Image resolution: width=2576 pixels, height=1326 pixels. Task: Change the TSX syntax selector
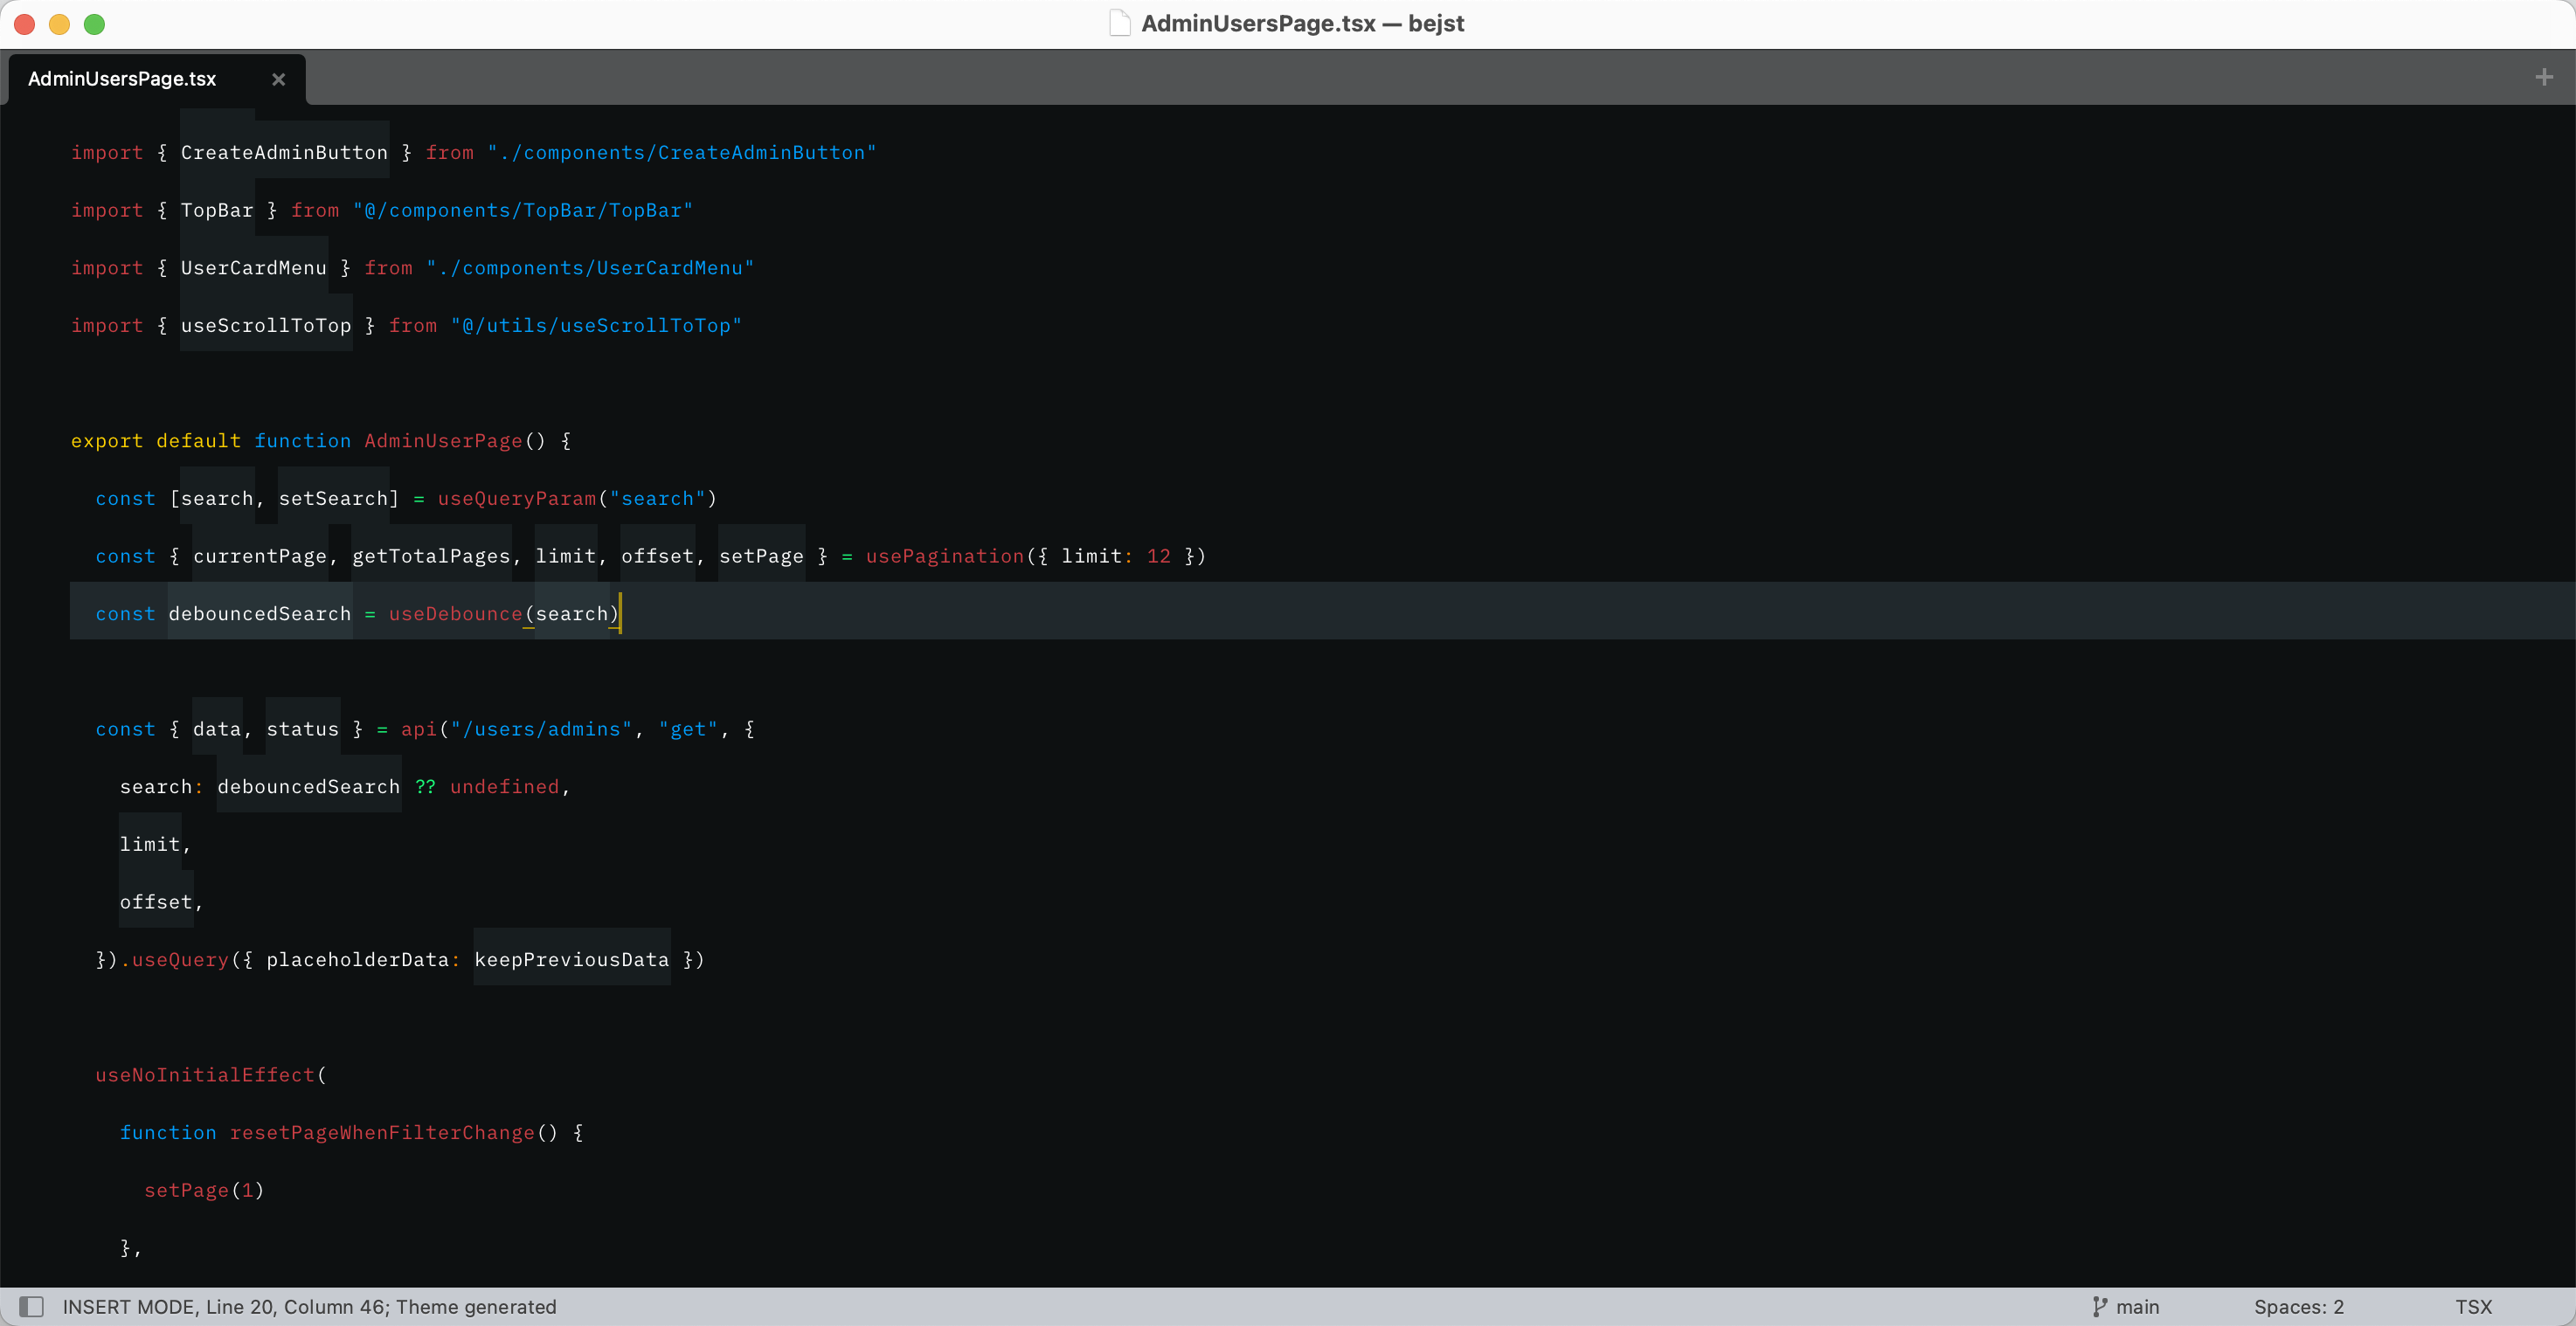2473,1306
